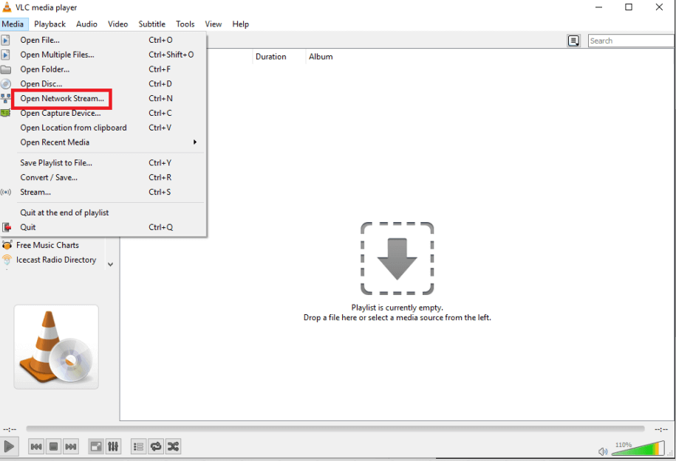Choose Convert / Save from Media menu
676x461 pixels.
(49, 177)
